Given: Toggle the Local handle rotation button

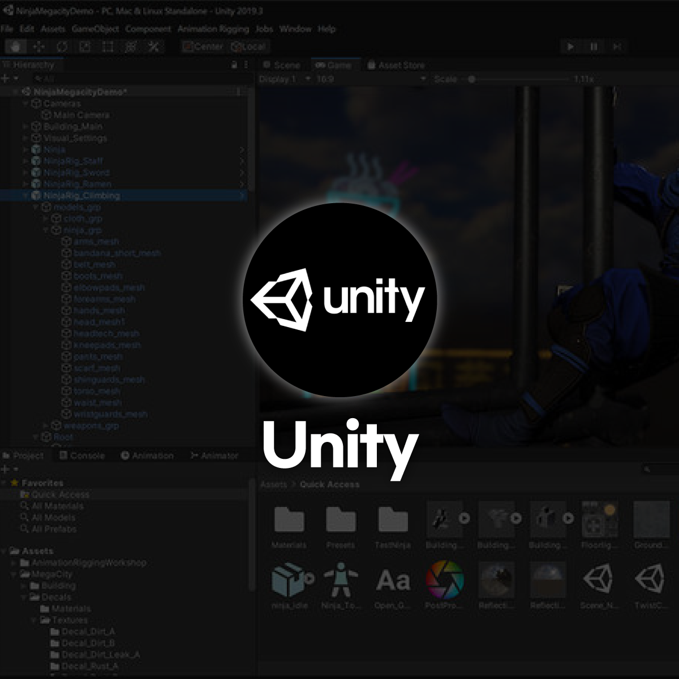Looking at the screenshot, I should (248, 46).
